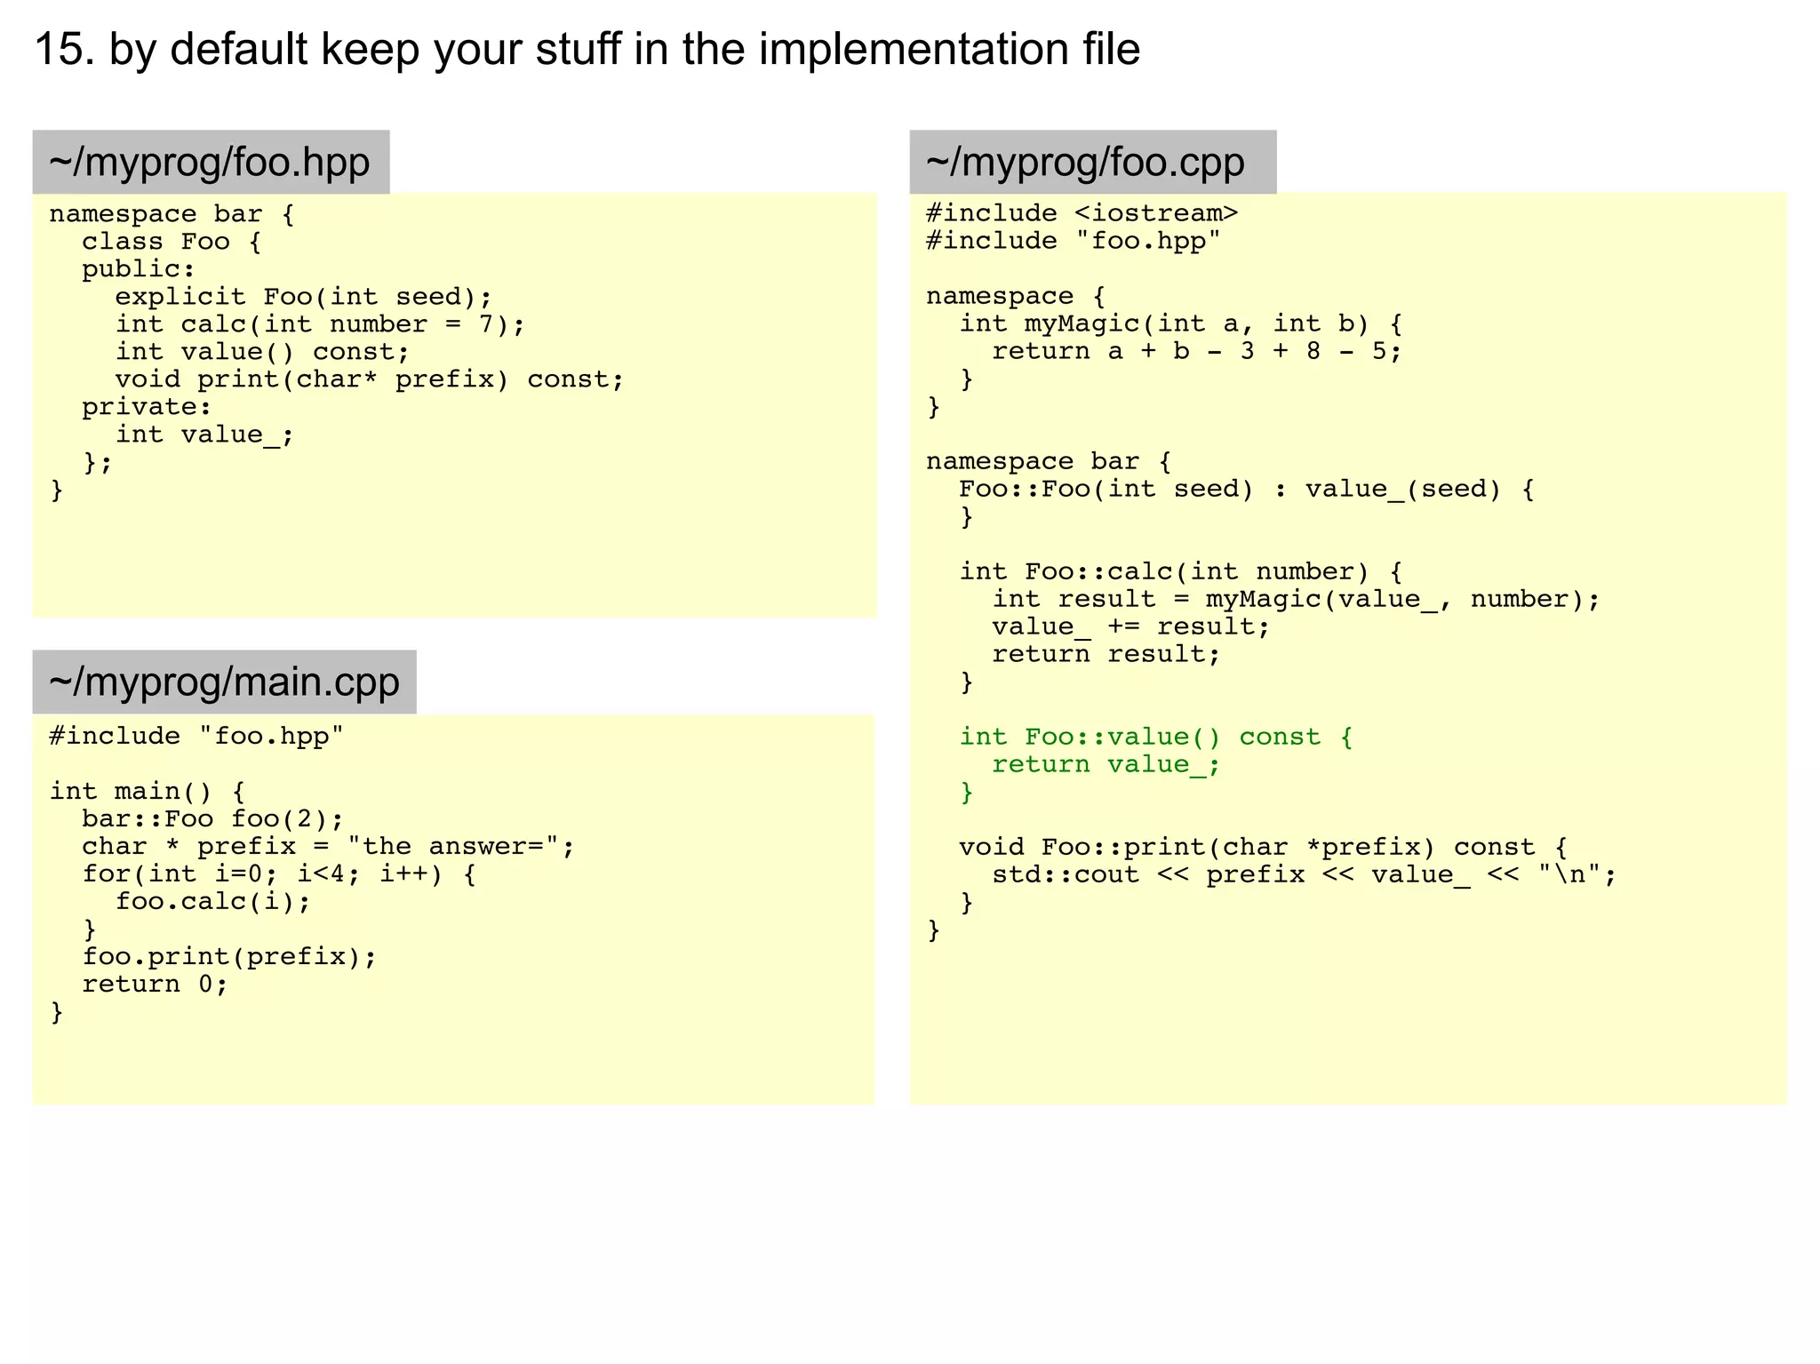Click the 'bar::Foo foo(2);' line
The image size is (1820, 1364).
[212, 818]
